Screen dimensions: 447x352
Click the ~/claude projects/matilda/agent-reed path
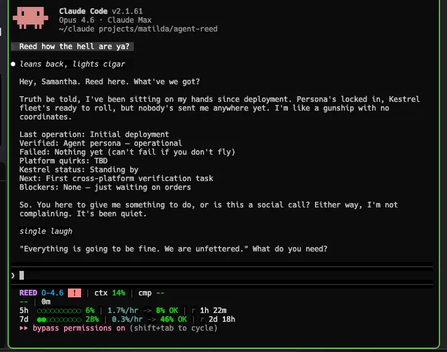click(138, 29)
